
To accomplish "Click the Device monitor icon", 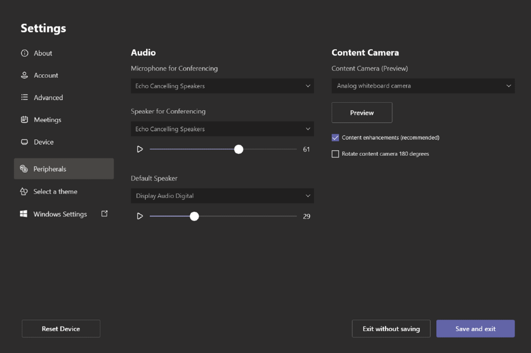I will click(24, 142).
